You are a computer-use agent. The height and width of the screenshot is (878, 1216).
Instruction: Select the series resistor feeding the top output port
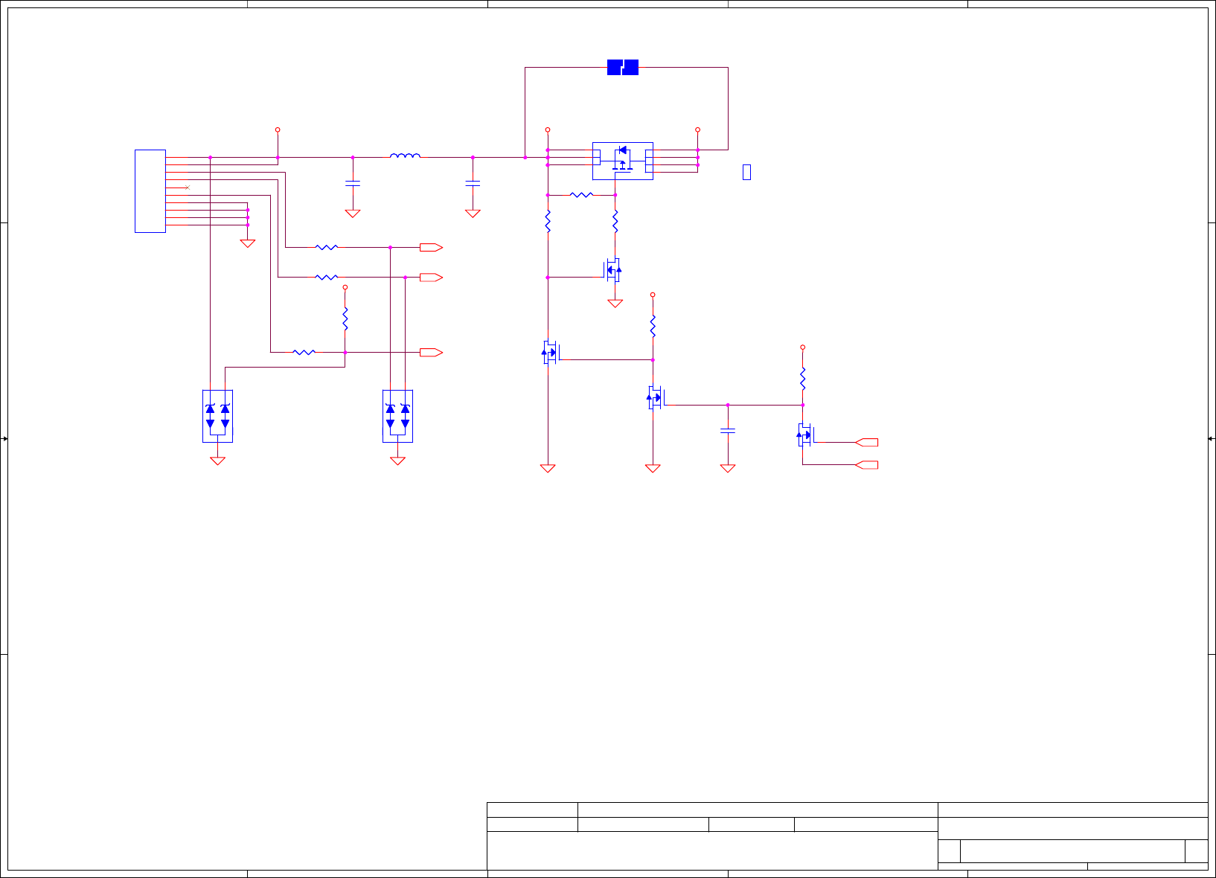327,247
